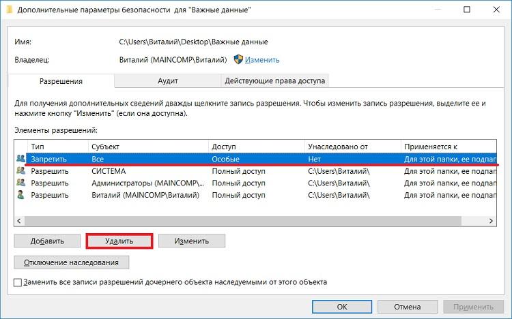The height and width of the screenshot is (319, 512).
Task: Click the group icon in the Запретить row
Action: [x=20, y=159]
